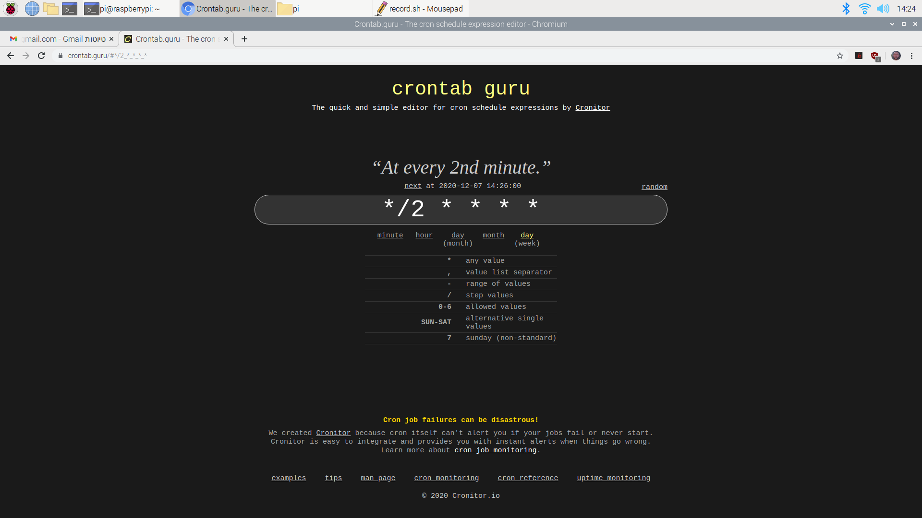This screenshot has width=922, height=518.
Task: Close the Gmail tab
Action: coord(111,39)
